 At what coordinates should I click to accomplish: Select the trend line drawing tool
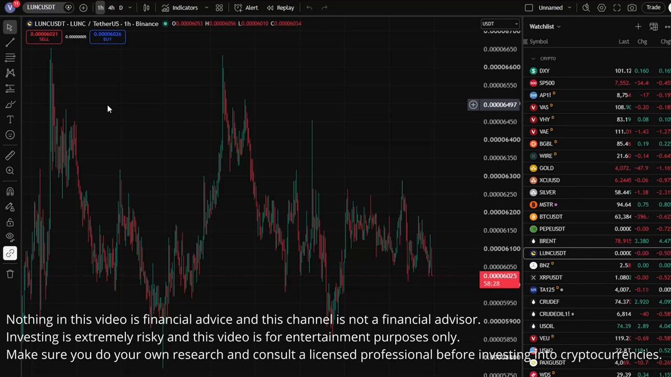pyautogui.click(x=10, y=42)
